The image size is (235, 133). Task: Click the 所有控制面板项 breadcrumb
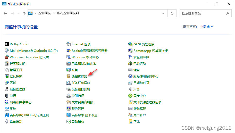point(68,13)
